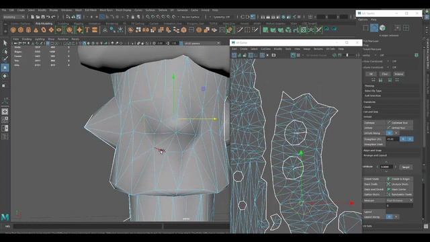
Task: Toggle Straighten UVs U button
Action: (x=403, y=139)
